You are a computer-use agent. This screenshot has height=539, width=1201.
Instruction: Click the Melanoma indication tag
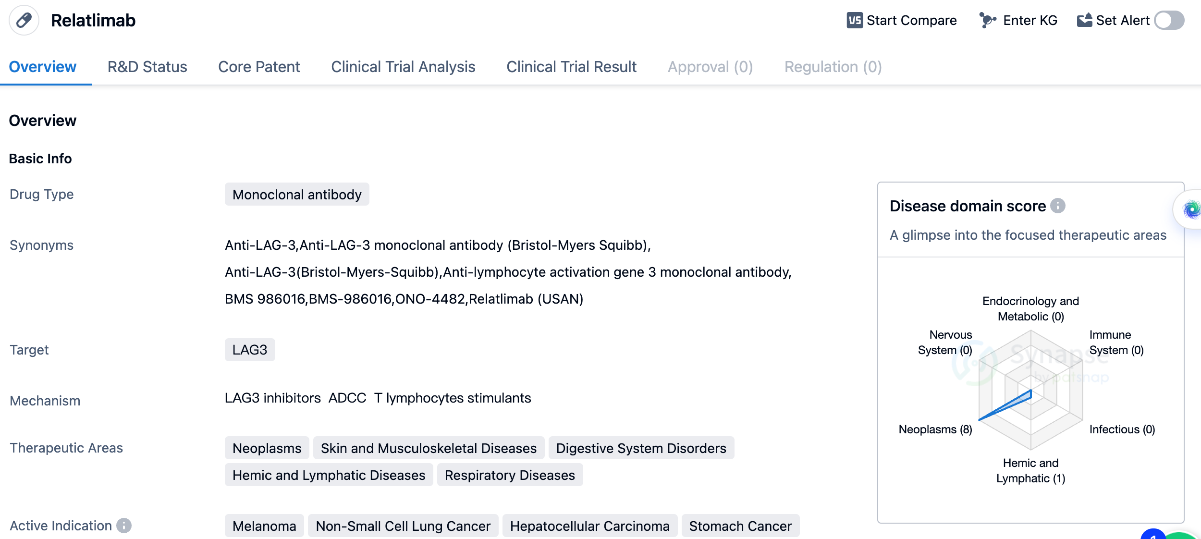[x=264, y=526]
